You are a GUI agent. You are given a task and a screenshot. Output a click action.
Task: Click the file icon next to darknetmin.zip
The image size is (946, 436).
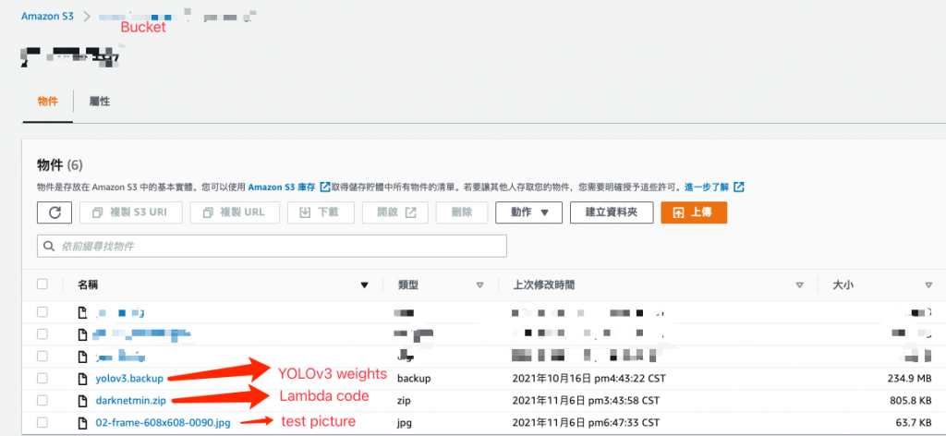pyautogui.click(x=82, y=400)
